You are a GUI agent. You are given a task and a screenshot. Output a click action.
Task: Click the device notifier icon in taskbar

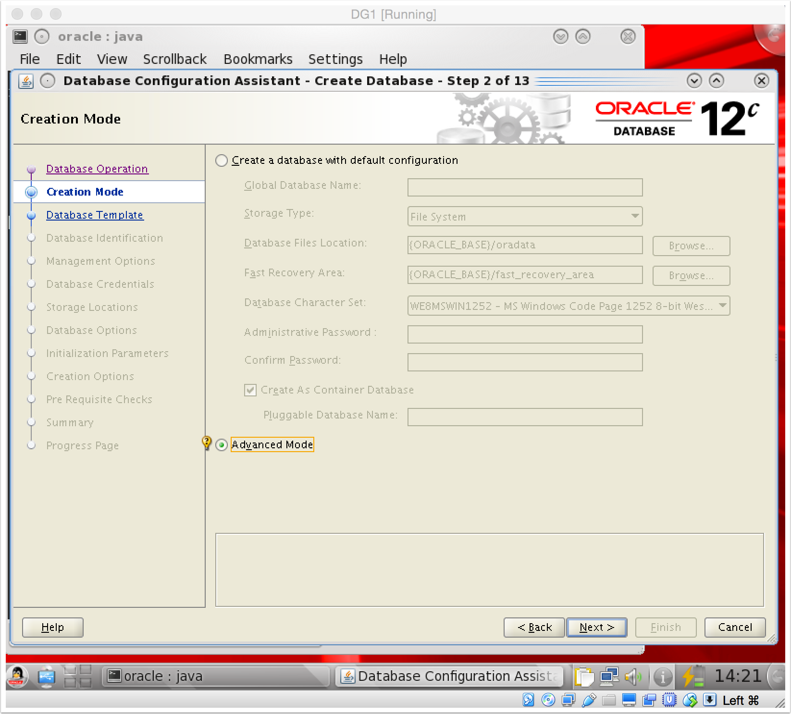pos(47,677)
